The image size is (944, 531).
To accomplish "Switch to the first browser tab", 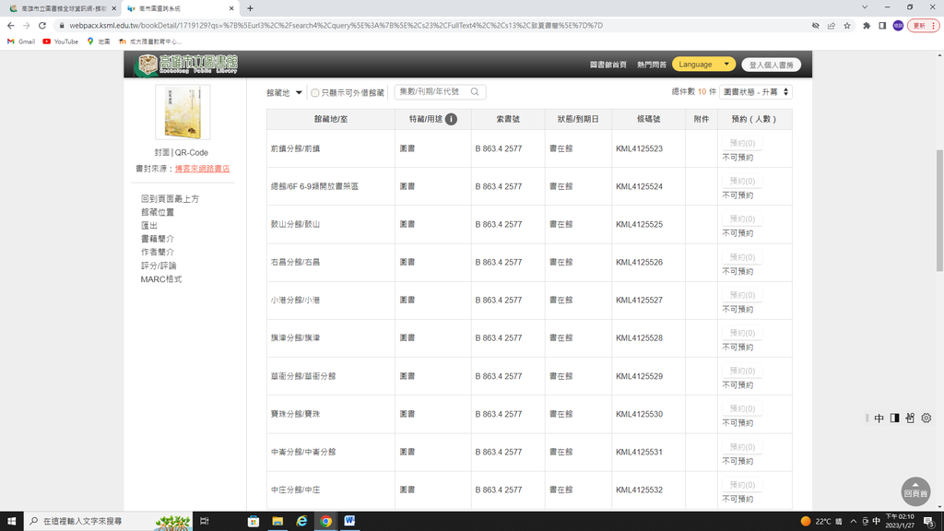I will 63,7.
